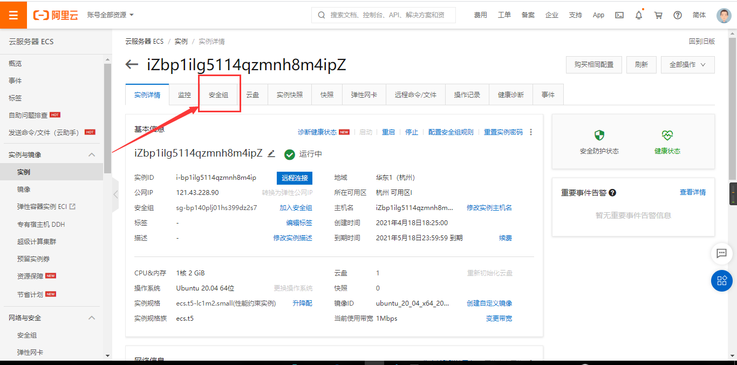Click the 重置实例密码 link
The width and height of the screenshot is (737, 365).
coord(503,132)
